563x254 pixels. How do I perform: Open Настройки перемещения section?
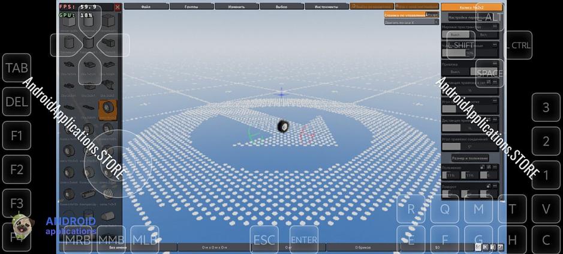(x=471, y=17)
